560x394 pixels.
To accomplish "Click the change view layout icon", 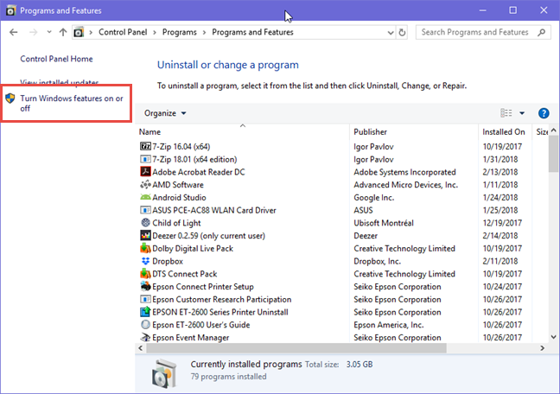I will 506,113.
